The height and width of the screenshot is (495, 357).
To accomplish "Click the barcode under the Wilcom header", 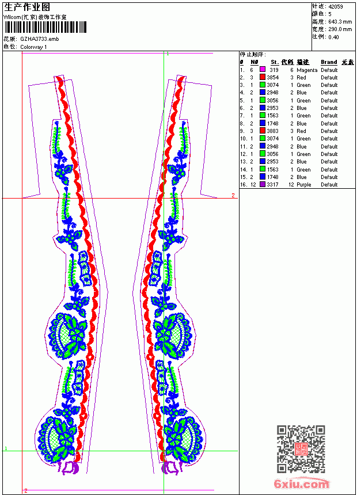I will [x=45, y=27].
